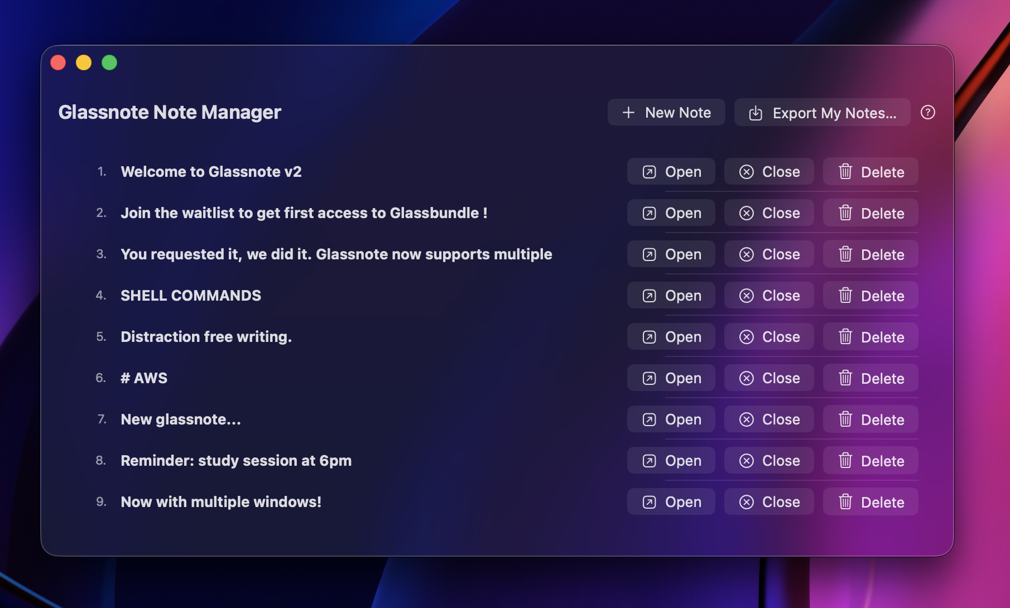Screen dimensions: 1010x608
Task: Open the 'Now with multiple windows!' note
Action: click(671, 502)
